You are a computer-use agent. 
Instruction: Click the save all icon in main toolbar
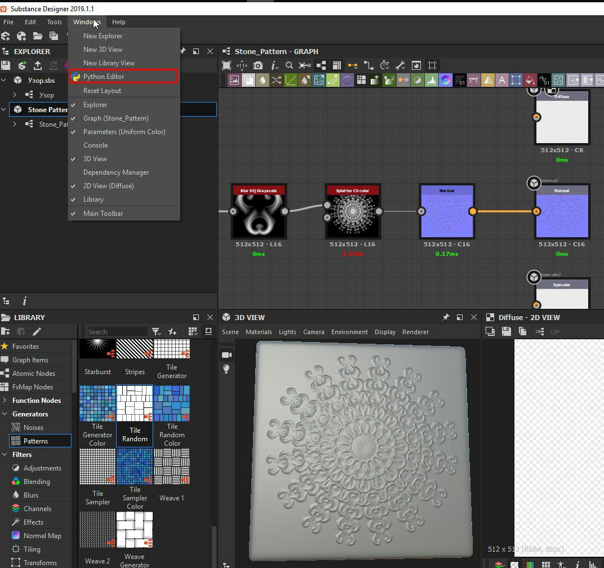(54, 36)
